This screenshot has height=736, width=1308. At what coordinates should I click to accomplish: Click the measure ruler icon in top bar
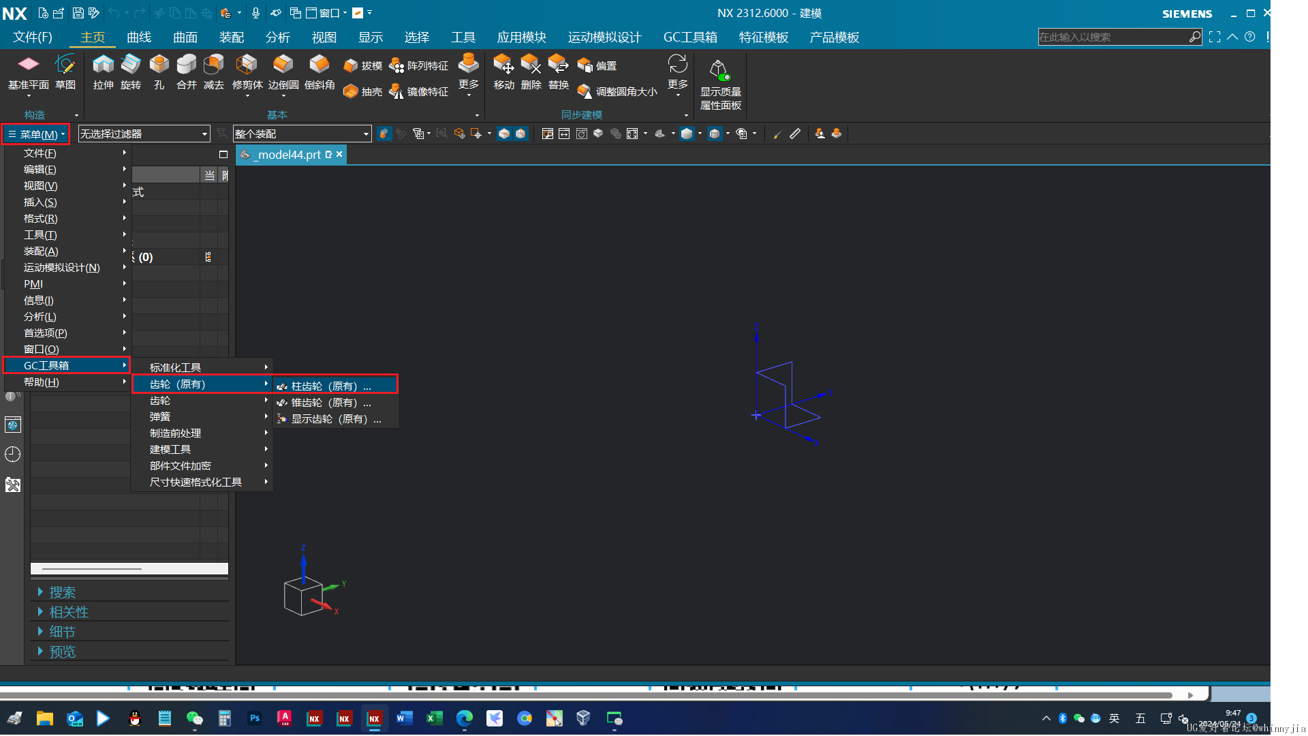click(795, 134)
